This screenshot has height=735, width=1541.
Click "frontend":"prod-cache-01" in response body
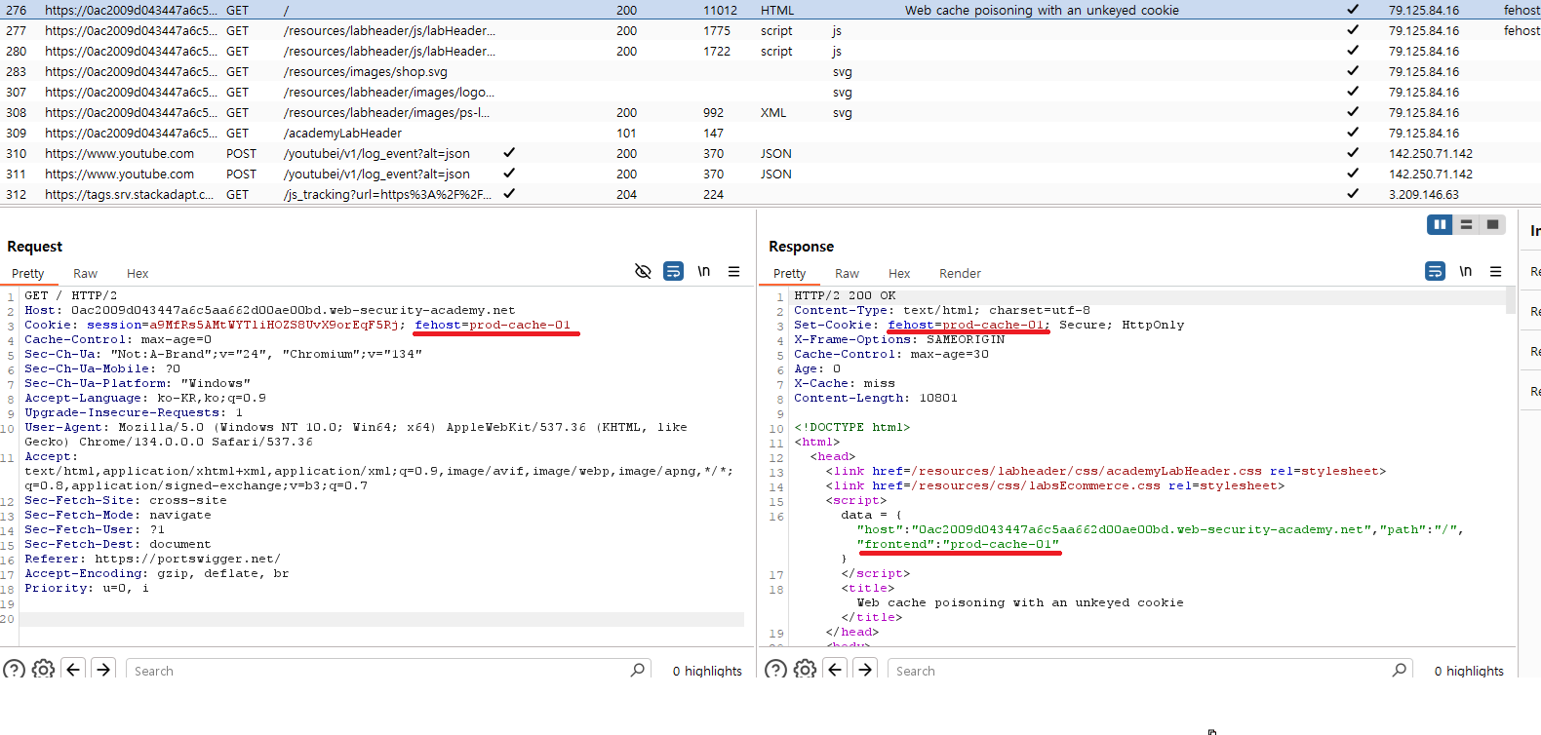(958, 544)
